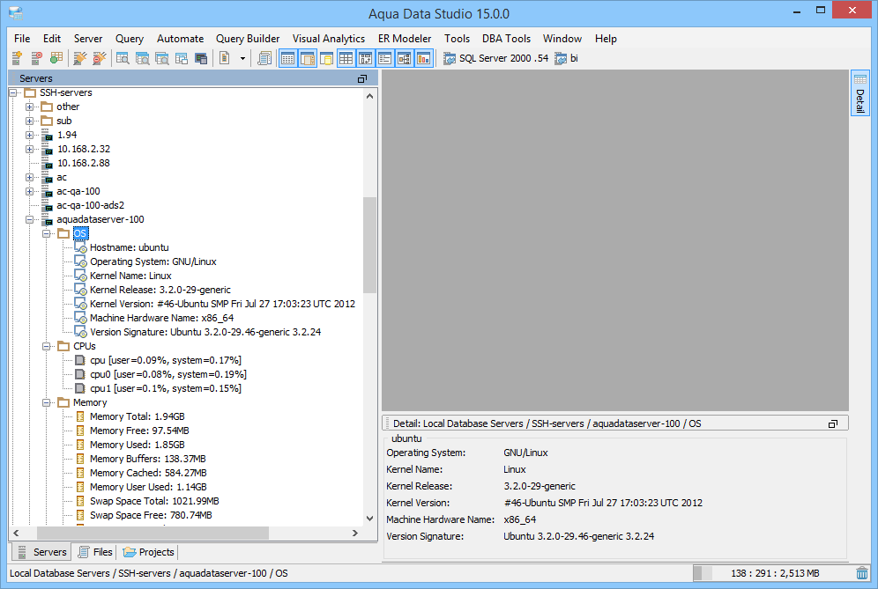Click the restore icon on Servers panel header

pos(362,79)
